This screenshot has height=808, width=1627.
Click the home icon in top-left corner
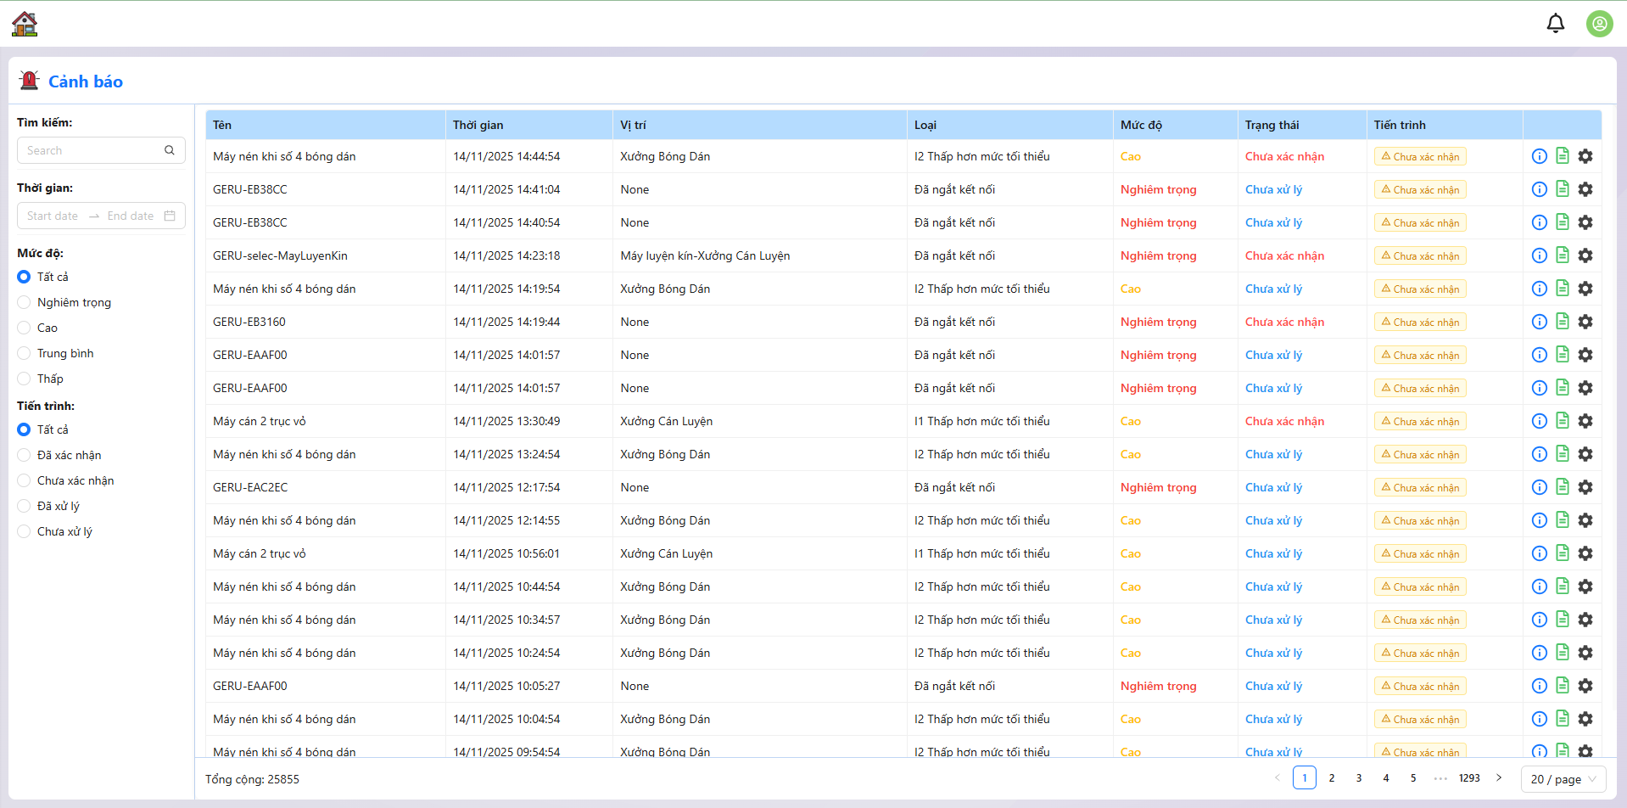click(25, 24)
